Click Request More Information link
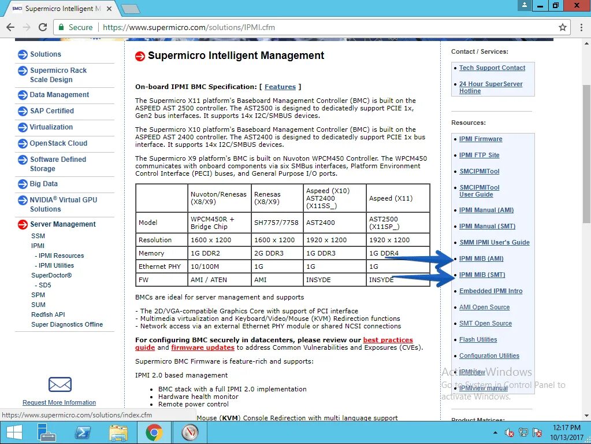This screenshot has height=444, width=591. (59, 402)
